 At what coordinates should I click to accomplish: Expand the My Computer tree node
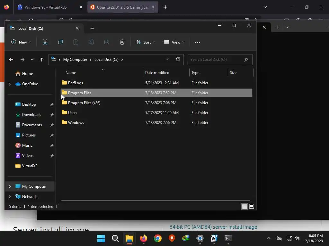(x=10, y=186)
